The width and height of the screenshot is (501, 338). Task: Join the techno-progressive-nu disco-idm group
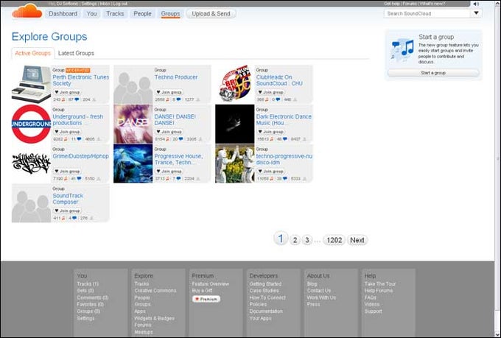coord(270,172)
